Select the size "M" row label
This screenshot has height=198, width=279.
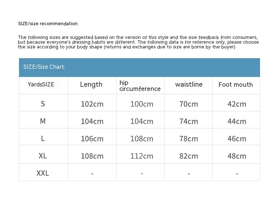pyautogui.click(x=43, y=121)
